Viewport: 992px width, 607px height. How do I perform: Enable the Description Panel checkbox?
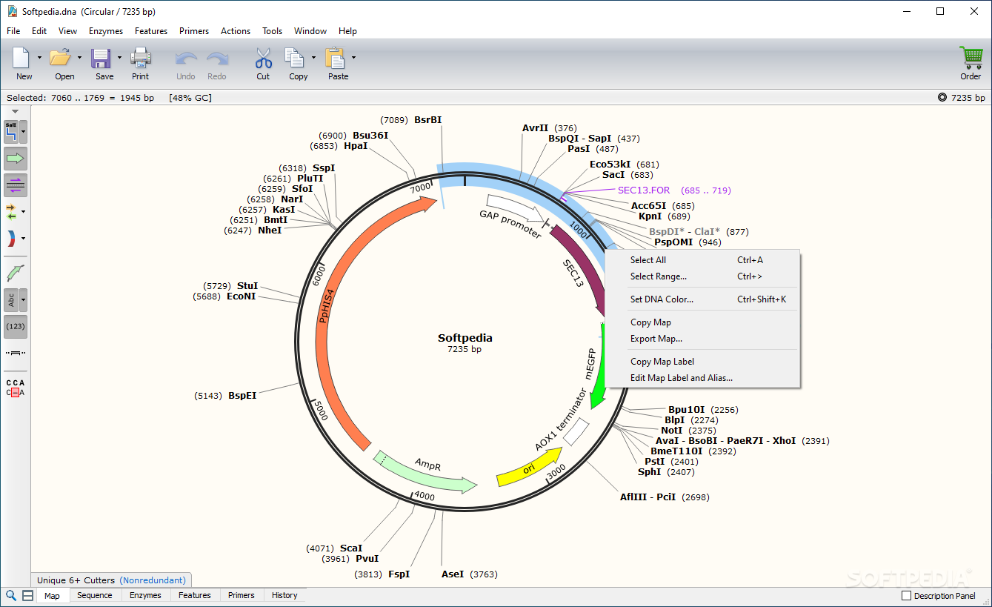pyautogui.click(x=906, y=596)
